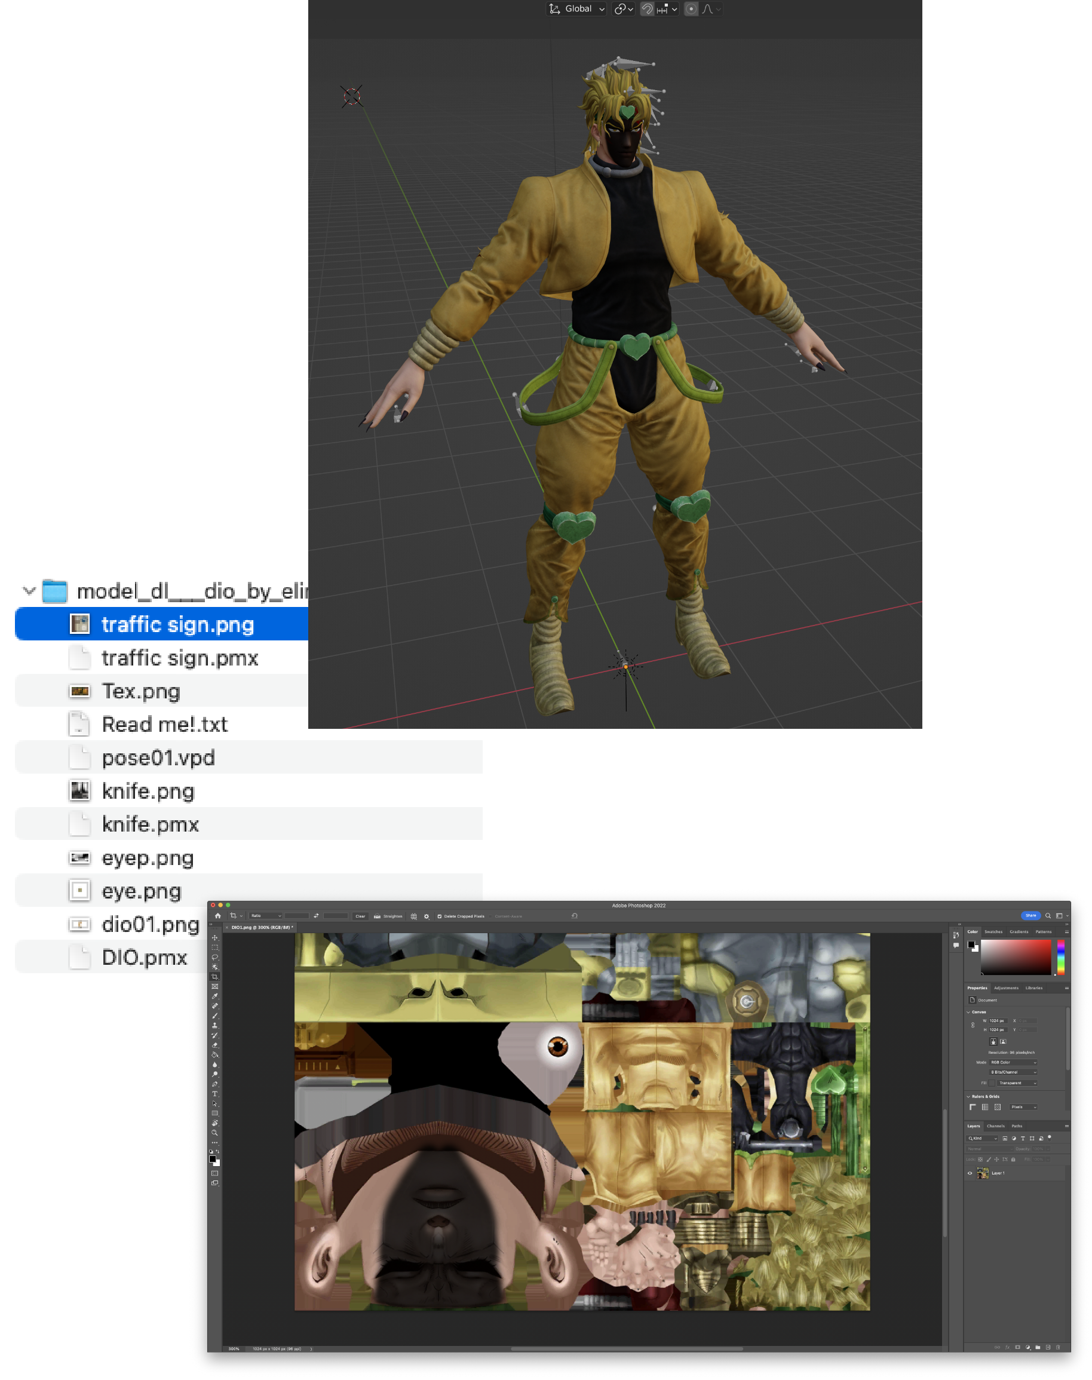The width and height of the screenshot is (1092, 1380).
Task: Reset the crop with undo arrow
Action: (575, 916)
